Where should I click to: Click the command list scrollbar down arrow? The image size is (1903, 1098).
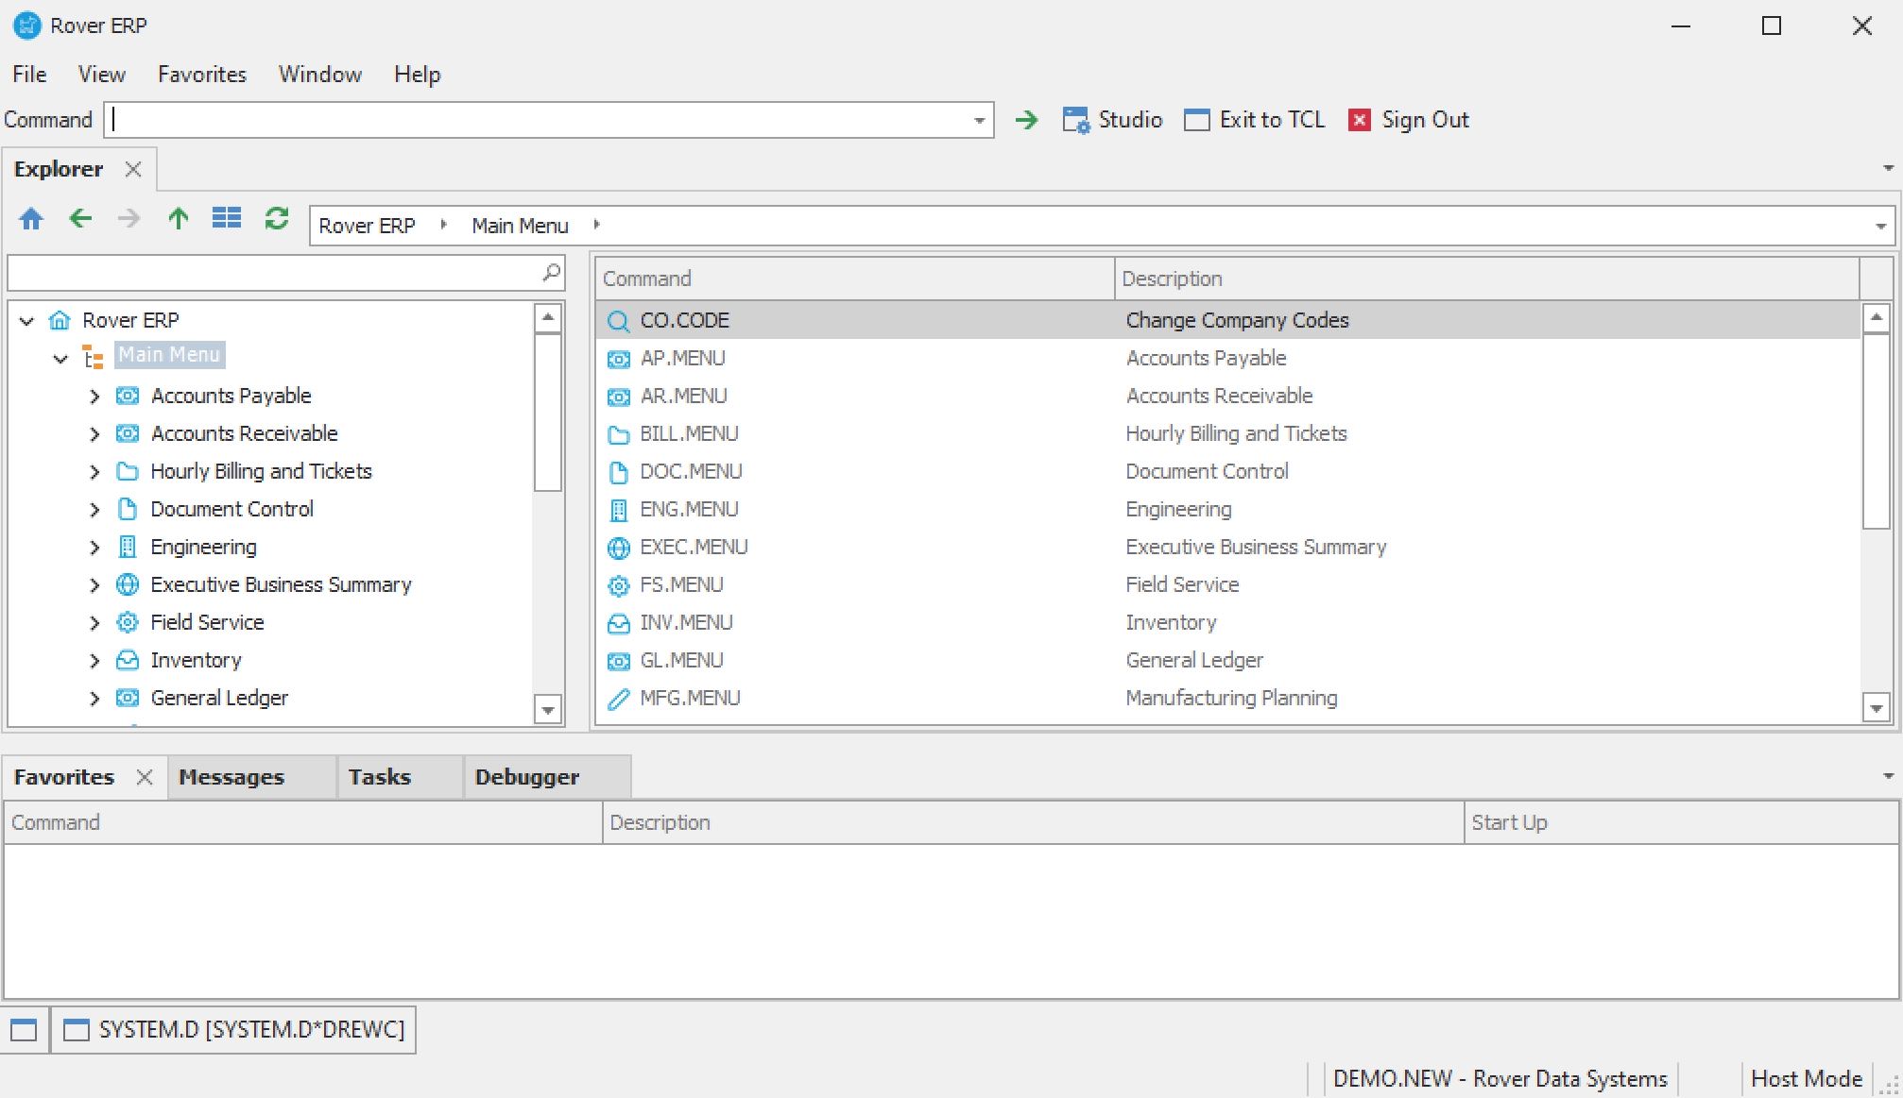tap(1876, 707)
